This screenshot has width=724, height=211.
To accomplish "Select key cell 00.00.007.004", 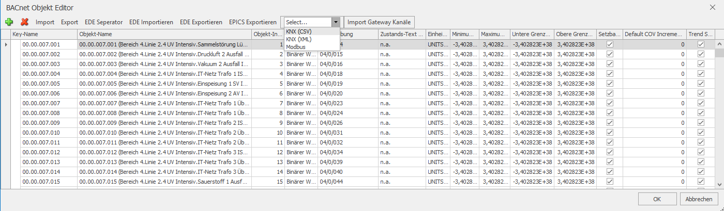I will coord(49,74).
